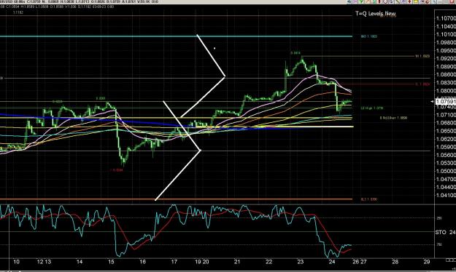
Task: Click date label 28 on time axis
Action: click(395, 262)
